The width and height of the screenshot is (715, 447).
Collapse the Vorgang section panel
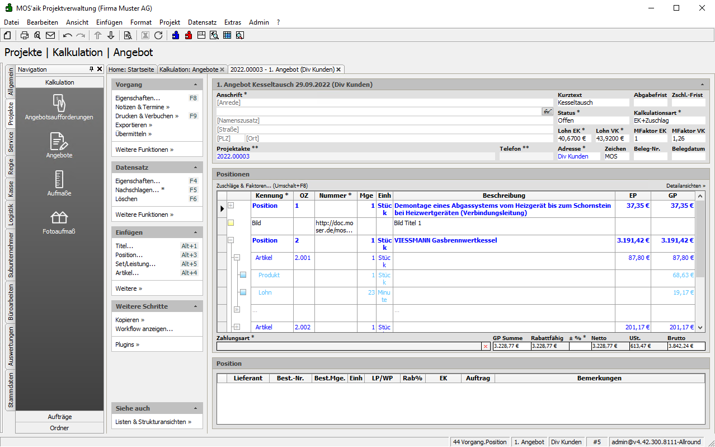coord(196,85)
